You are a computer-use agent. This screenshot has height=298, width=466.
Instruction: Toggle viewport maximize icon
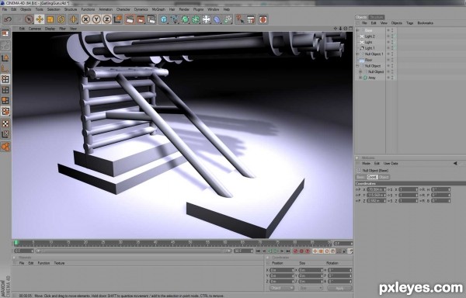[x=351, y=29]
